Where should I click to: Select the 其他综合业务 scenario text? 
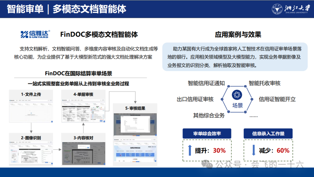point(209,115)
